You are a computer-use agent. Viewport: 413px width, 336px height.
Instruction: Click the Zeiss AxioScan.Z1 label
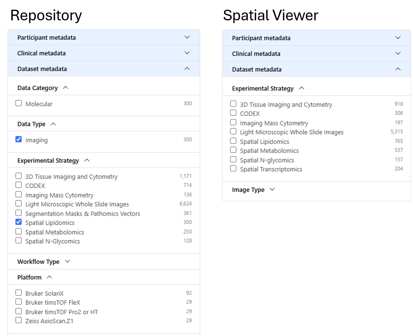(x=49, y=321)
